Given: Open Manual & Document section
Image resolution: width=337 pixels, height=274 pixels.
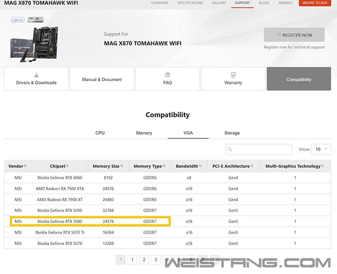Looking at the screenshot, I should point(102,79).
